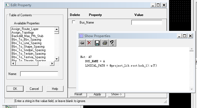Click the property list scroll-up arrow

(x=57, y=29)
